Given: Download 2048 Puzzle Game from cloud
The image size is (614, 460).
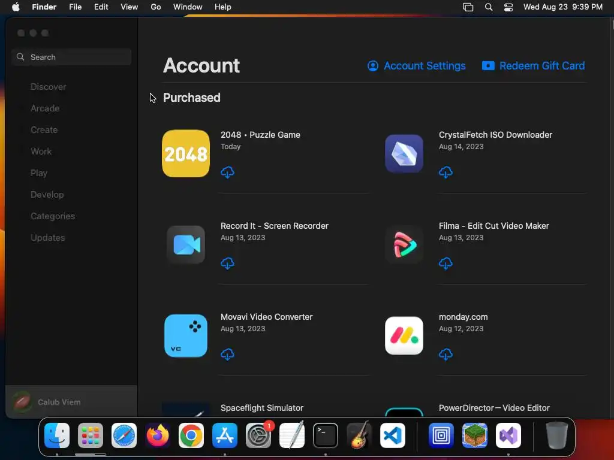Looking at the screenshot, I should click(x=227, y=172).
